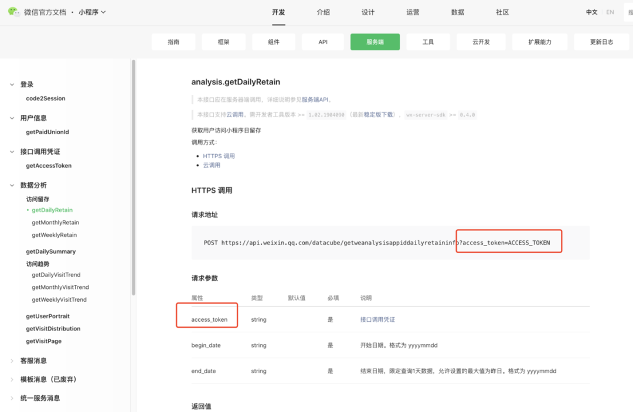Click the access_token table cell
This screenshot has height=412, width=633.
click(x=209, y=319)
